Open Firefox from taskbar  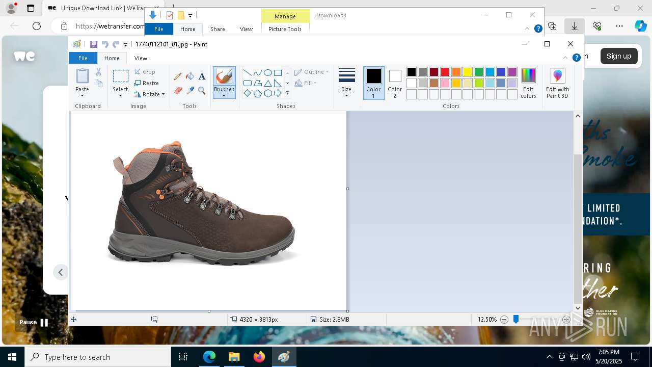pyautogui.click(x=259, y=357)
